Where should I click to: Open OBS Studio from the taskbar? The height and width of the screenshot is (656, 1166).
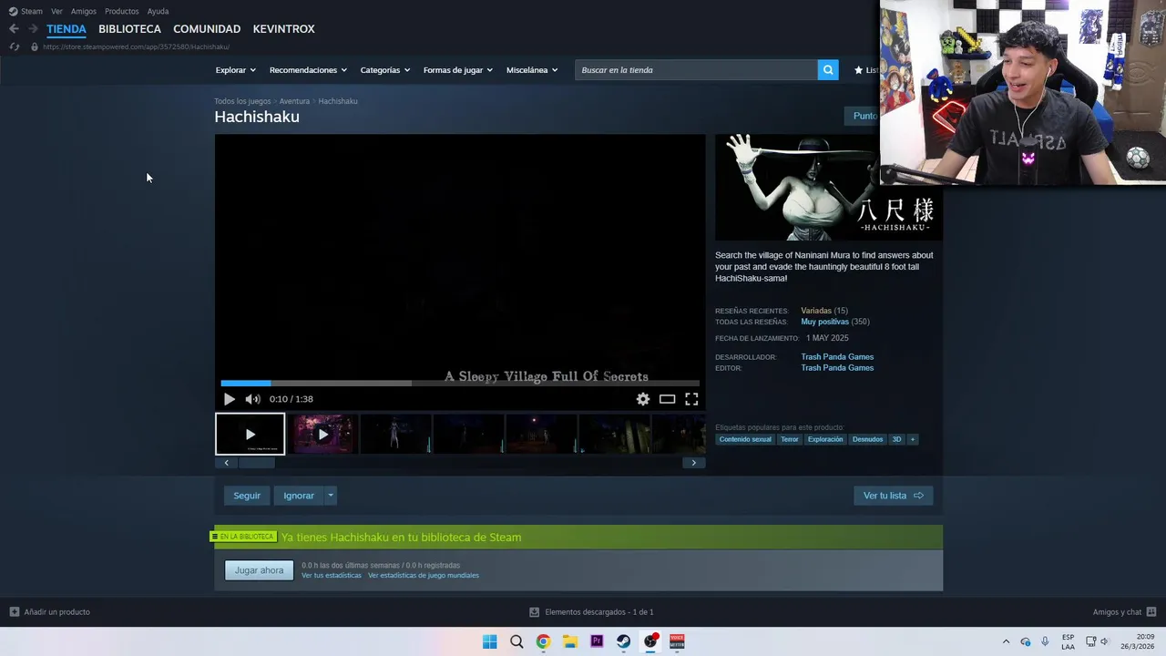click(650, 641)
